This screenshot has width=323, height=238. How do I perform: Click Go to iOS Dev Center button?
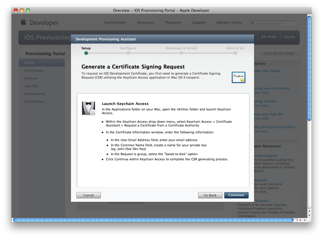pos(279,53)
